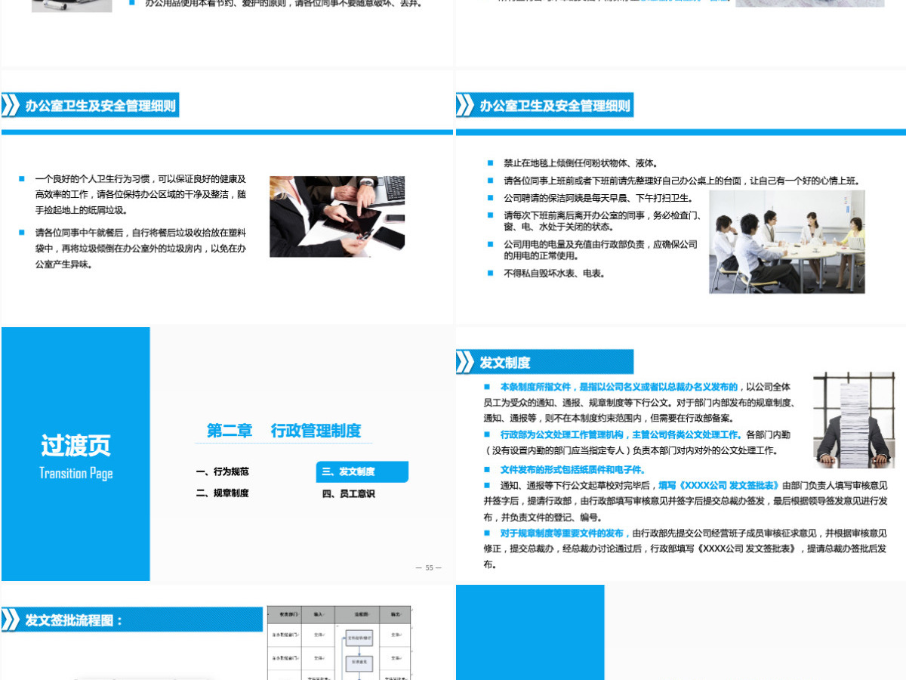Click bullet 不得私自毁坏水表、电表
Viewport: 906px width, 680px height.
coord(554,274)
